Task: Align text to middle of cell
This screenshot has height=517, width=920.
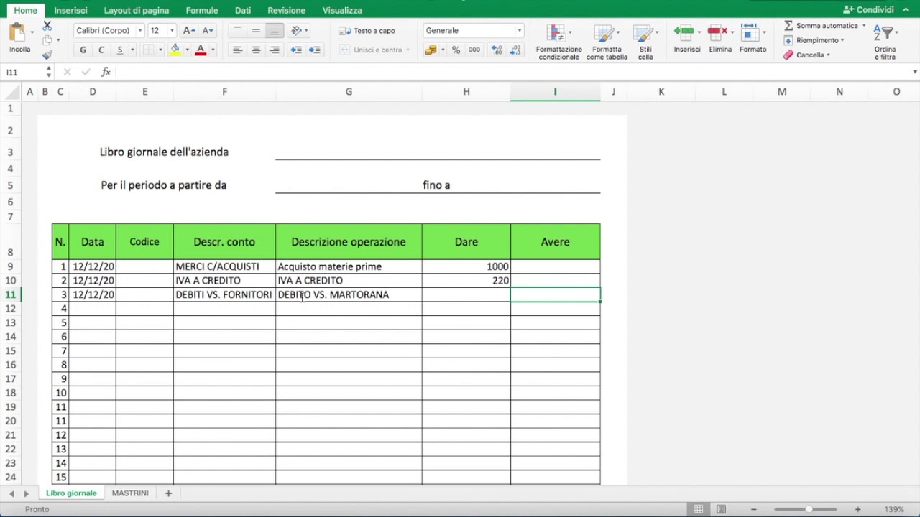Action: (256, 31)
